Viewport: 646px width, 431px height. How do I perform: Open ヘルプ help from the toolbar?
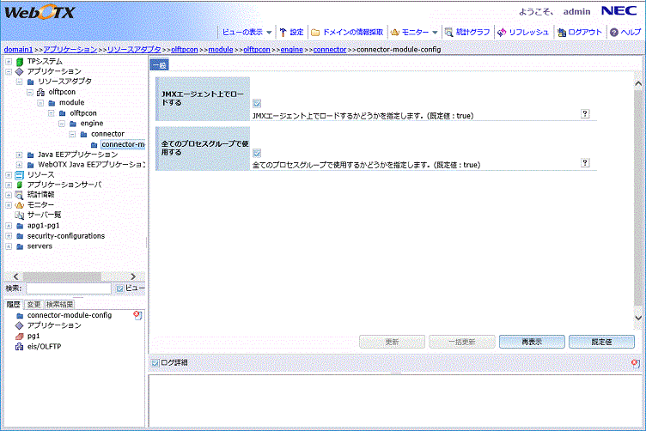614,32
